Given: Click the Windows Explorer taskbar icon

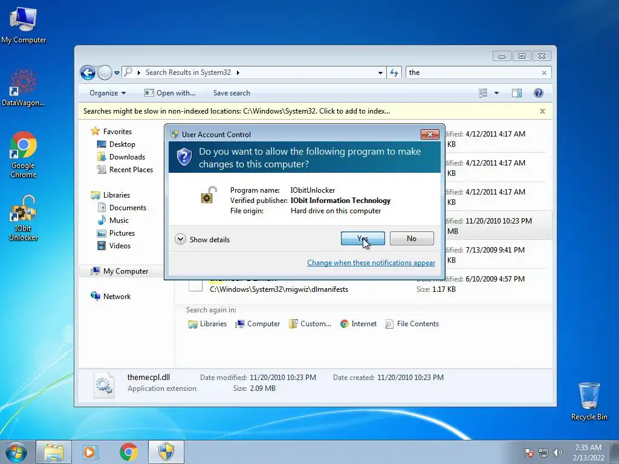Looking at the screenshot, I should point(54,452).
